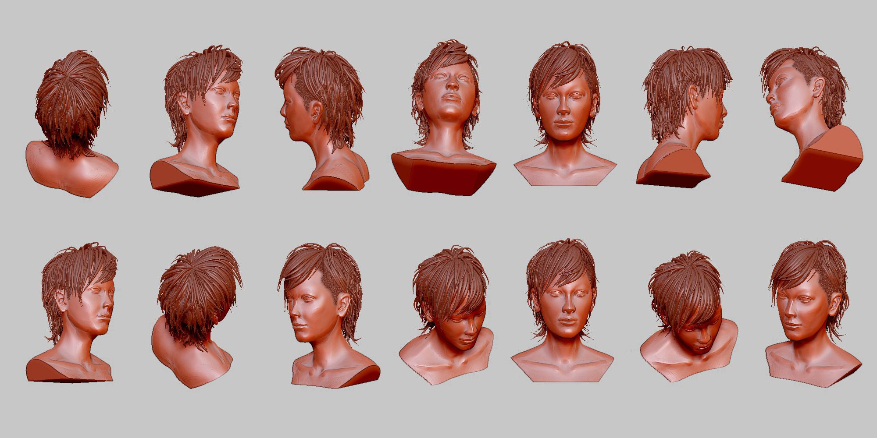
Task: Select bottom-row downward-looking bust with visible face
Action: pyautogui.click(x=447, y=316)
